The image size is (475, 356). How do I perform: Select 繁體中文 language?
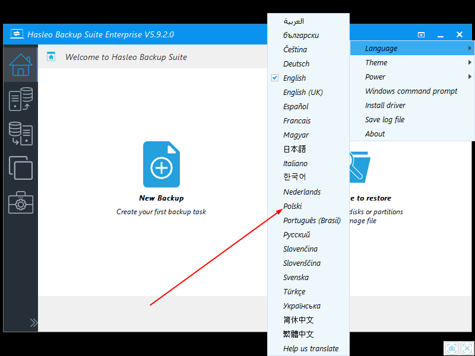[308, 334]
